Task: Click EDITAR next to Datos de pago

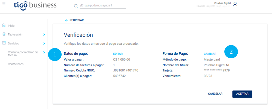Action: [x=118, y=54]
